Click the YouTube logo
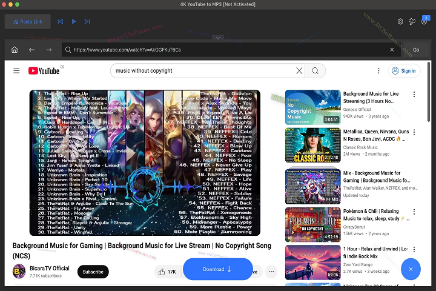Viewport: 436px width, 291px height. (44, 71)
